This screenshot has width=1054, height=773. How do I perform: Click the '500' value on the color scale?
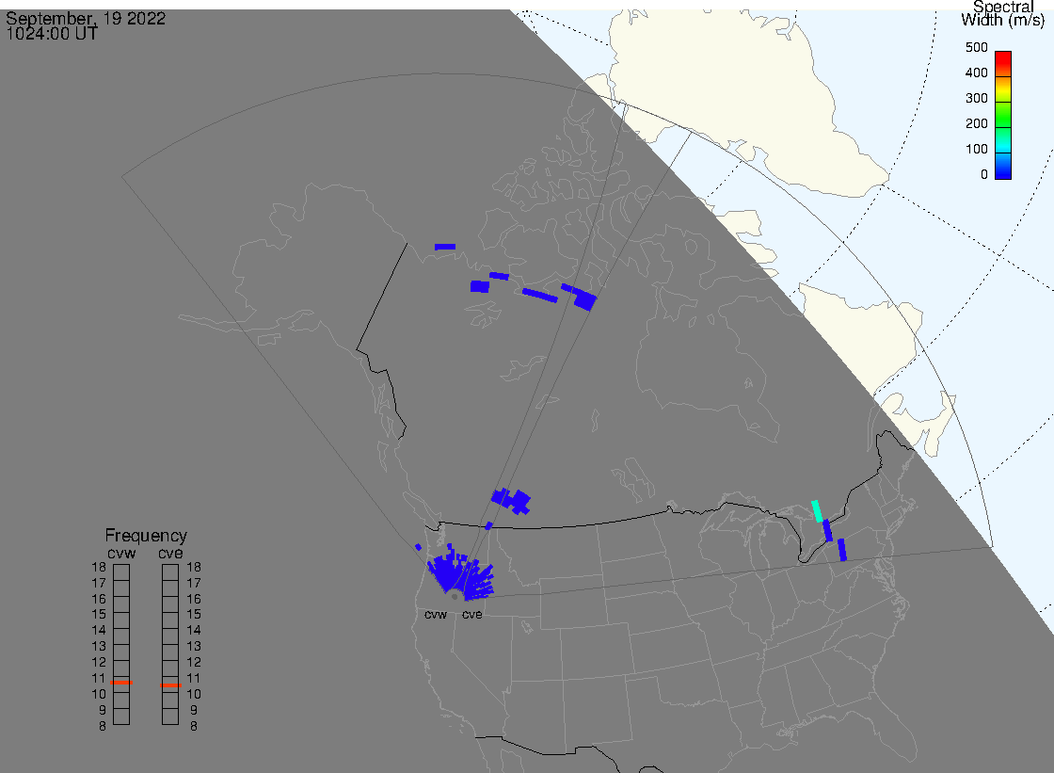(976, 47)
